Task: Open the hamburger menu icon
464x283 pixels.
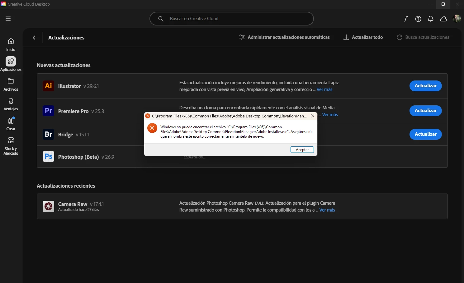Action: [x=8, y=19]
